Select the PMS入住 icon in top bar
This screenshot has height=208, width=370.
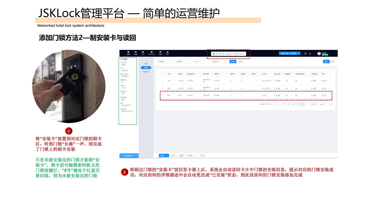click(x=151, y=53)
